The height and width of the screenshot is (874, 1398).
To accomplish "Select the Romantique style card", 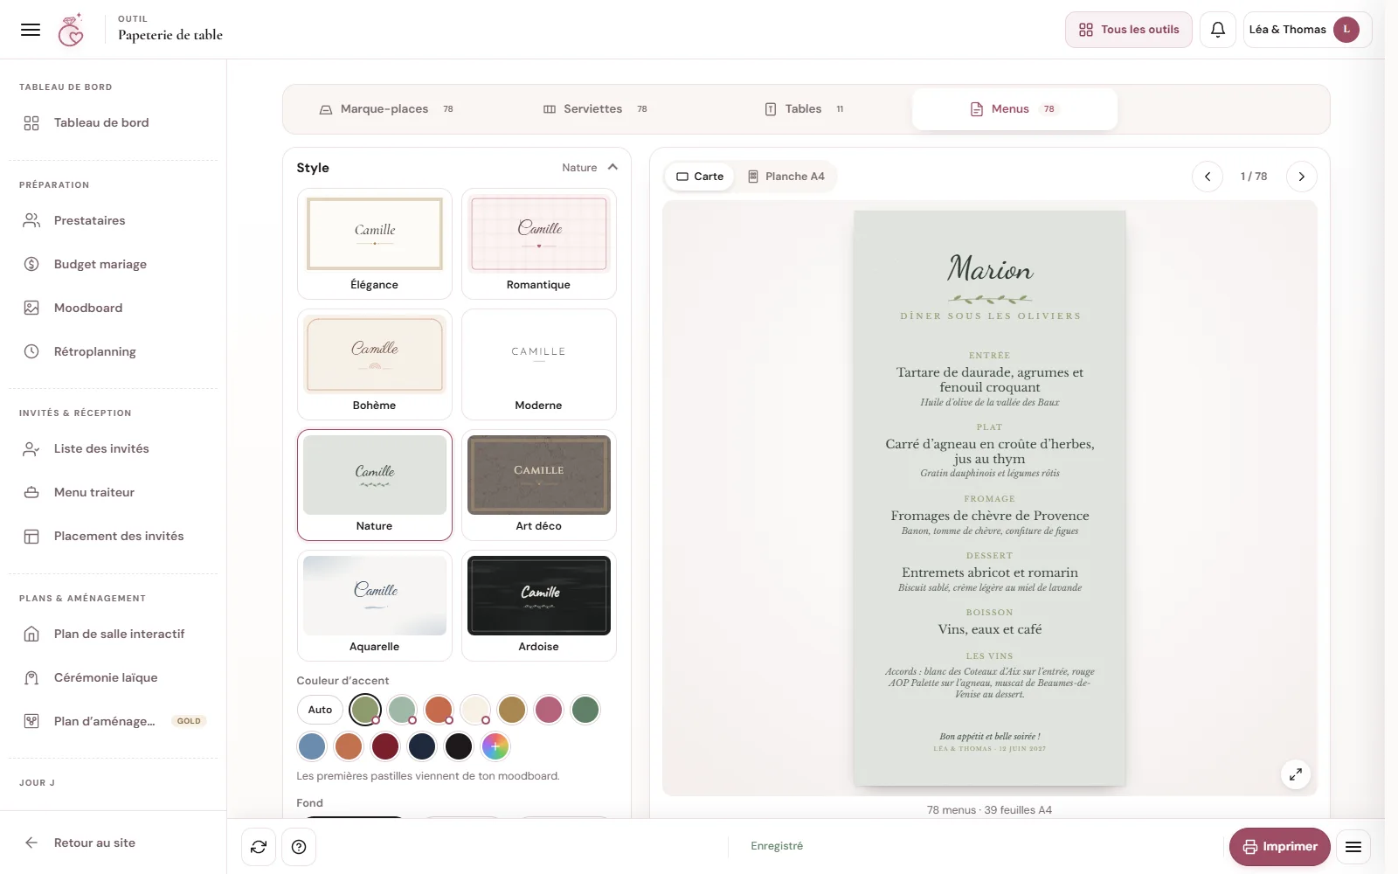I will (538, 245).
